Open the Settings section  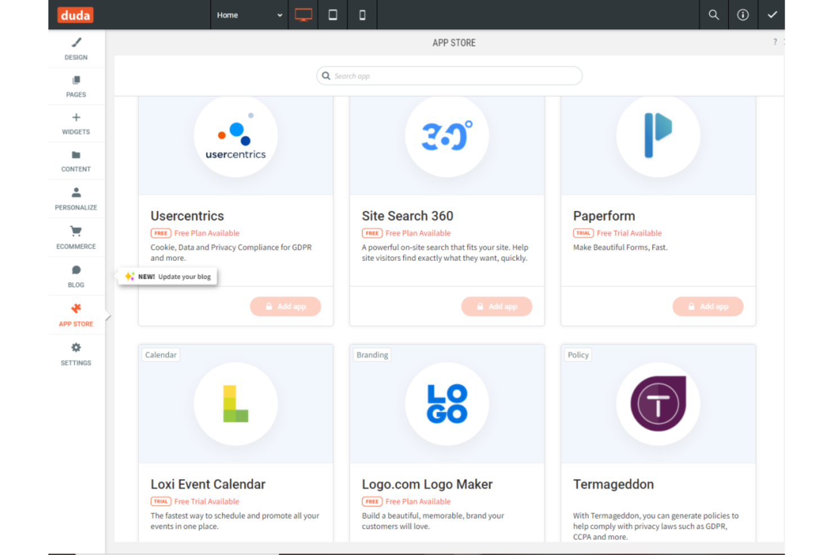point(75,354)
